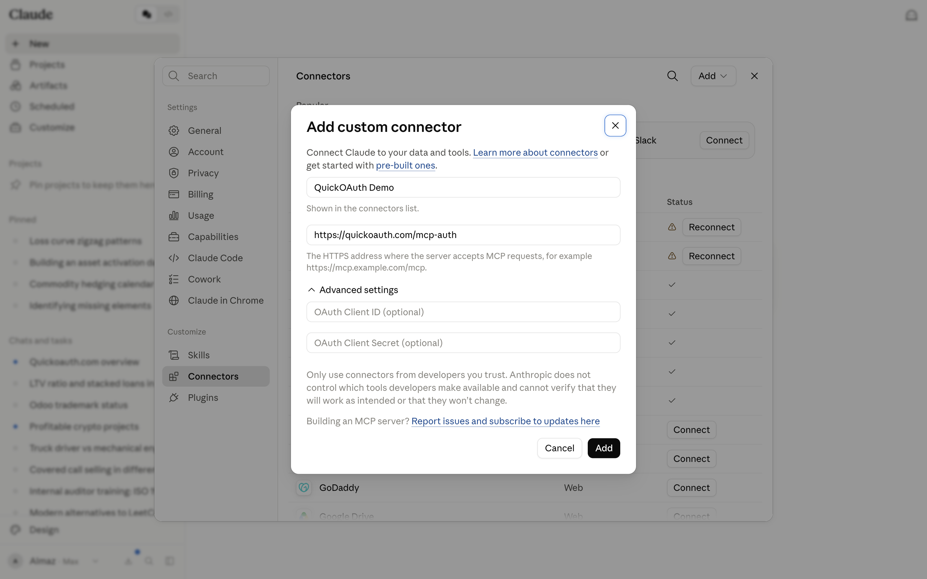Collapse the Advanced settings section
This screenshot has width=927, height=579.
353,290
